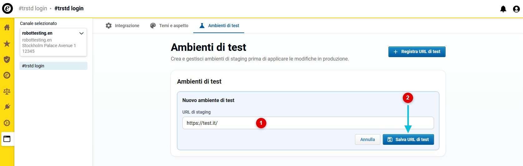Click the Nuovo ambiente di test heading
Screen dimensions: 523x166
click(x=208, y=100)
